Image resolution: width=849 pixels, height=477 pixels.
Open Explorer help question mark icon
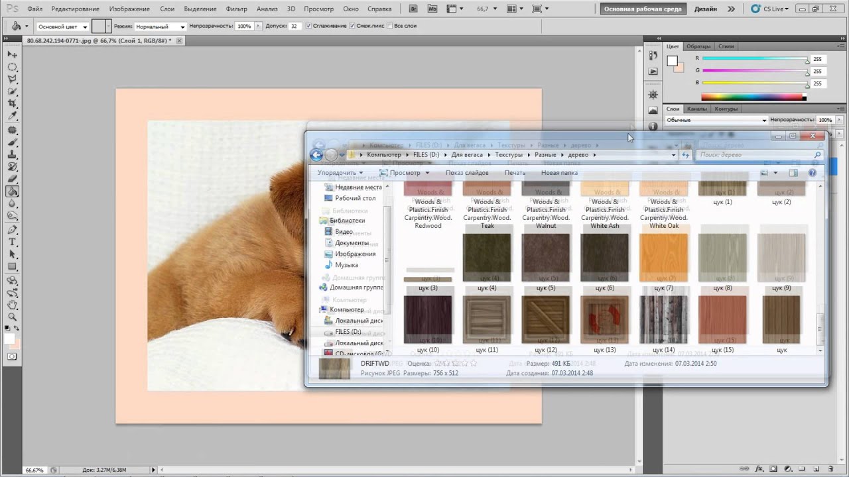click(813, 173)
